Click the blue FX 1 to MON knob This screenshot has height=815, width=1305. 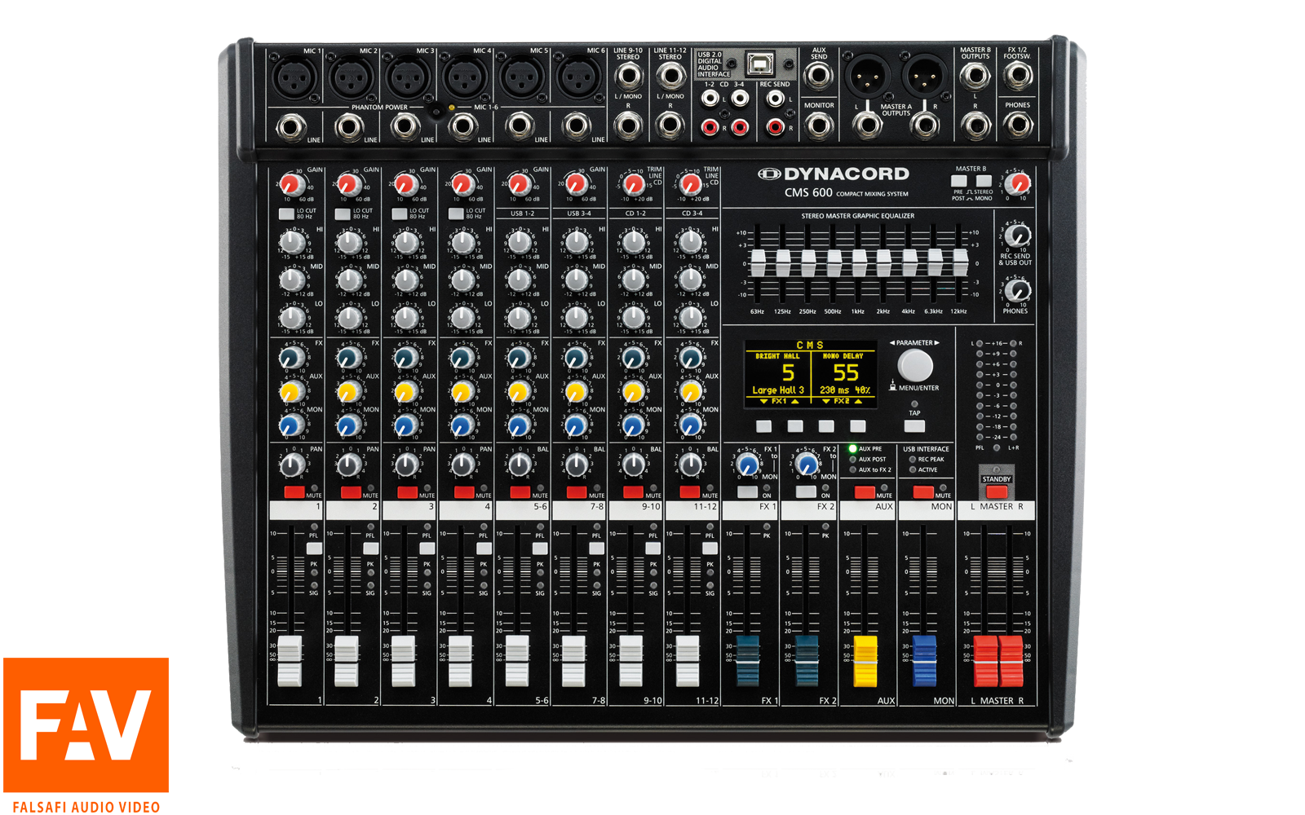(747, 465)
